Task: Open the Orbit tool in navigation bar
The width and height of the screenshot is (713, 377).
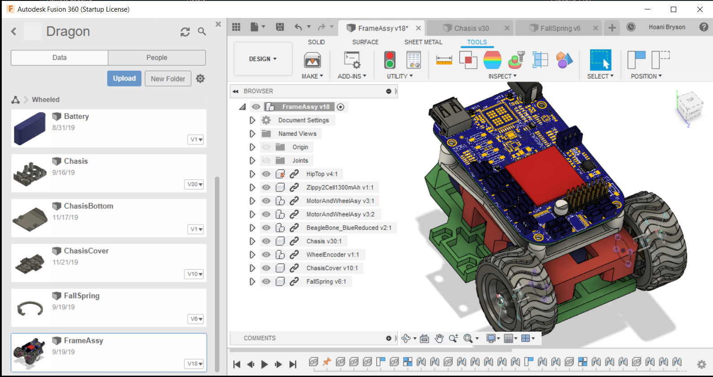Action: (406, 338)
